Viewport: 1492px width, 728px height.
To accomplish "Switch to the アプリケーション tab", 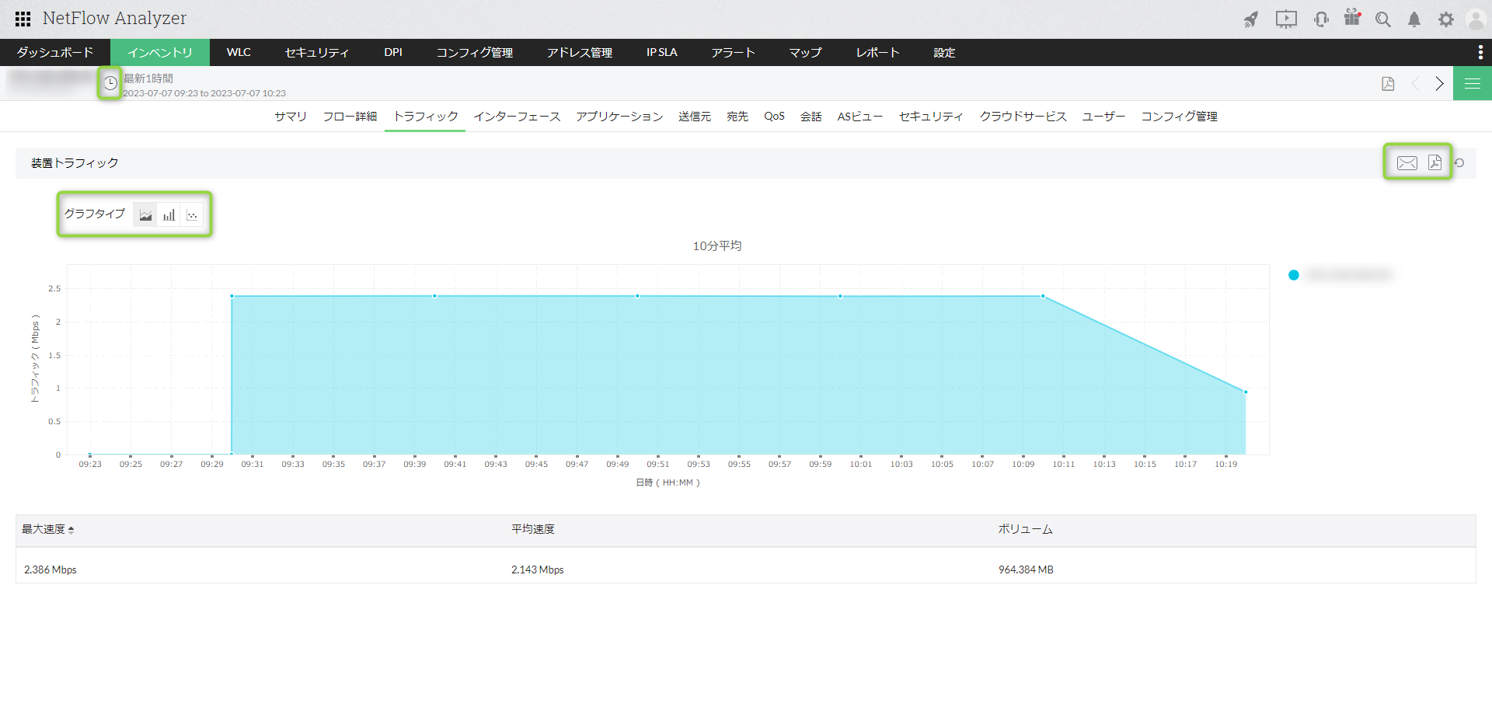I will coord(619,117).
